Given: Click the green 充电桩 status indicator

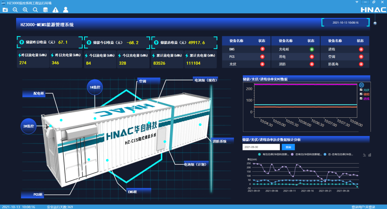Looking at the screenshot, I should coord(312,49).
